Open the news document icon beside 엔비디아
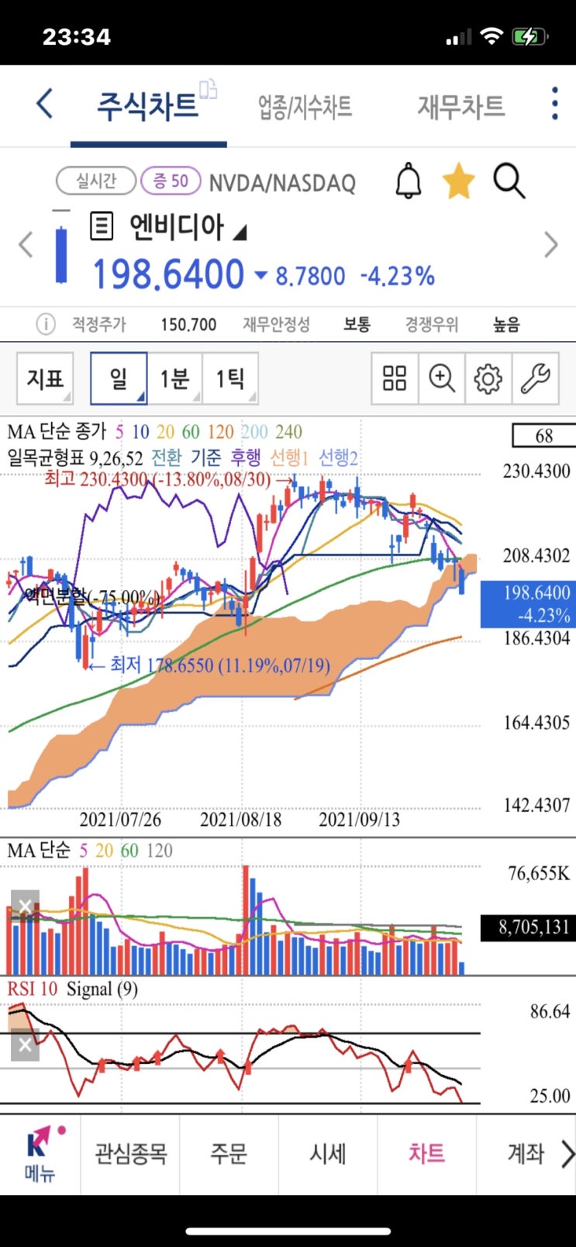 (x=102, y=227)
